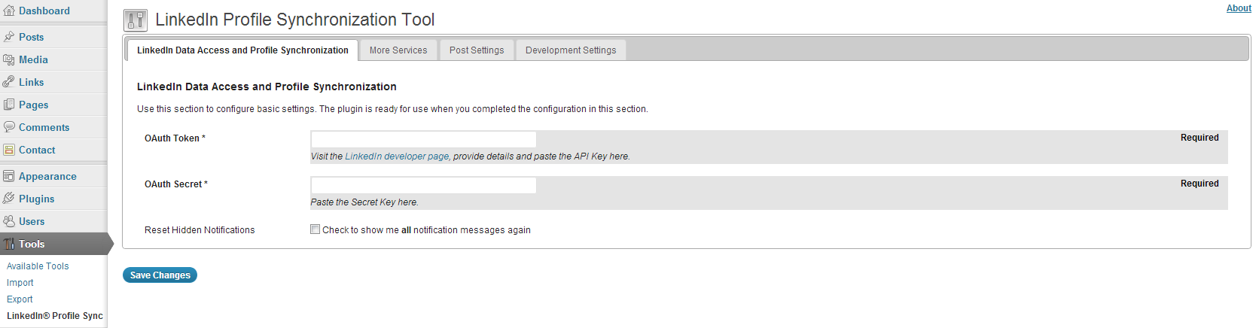The width and height of the screenshot is (1259, 328).
Task: Check the Reset Hidden Notifications checkbox
Action: pyautogui.click(x=316, y=229)
